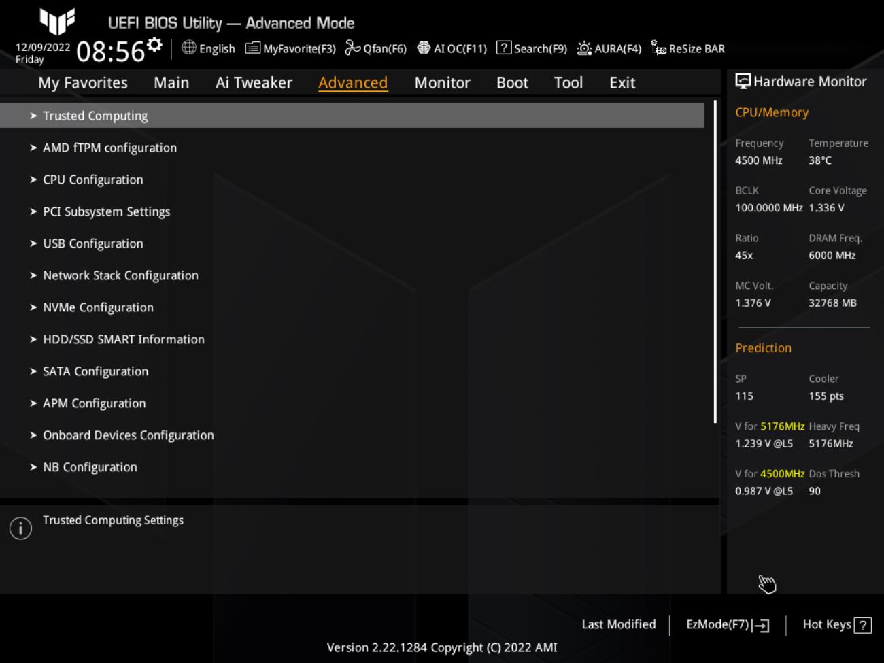Click the SP value 115
Viewport: 884px width, 663px height.
point(744,396)
